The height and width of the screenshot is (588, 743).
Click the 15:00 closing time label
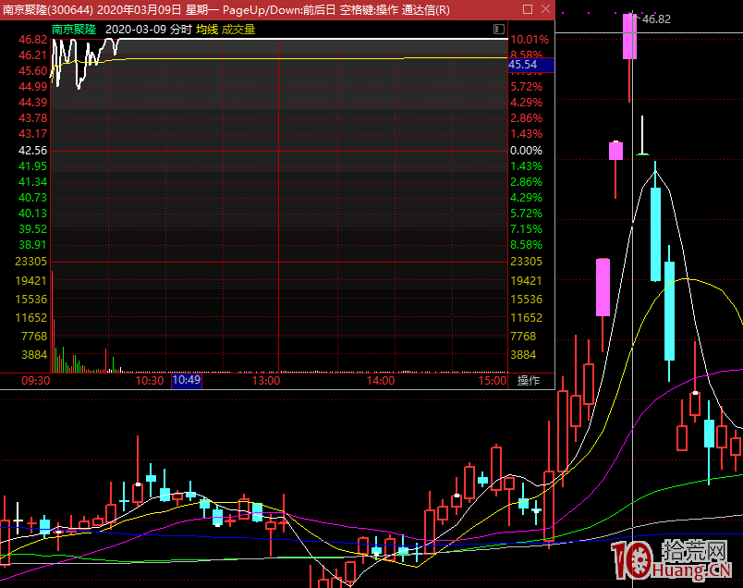pos(492,380)
